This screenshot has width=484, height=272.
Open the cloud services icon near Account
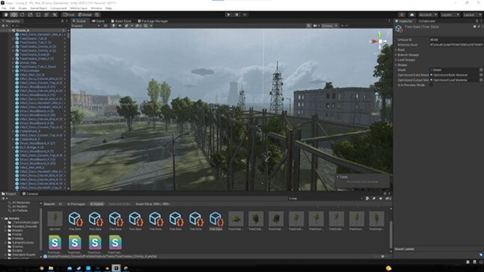point(411,14)
